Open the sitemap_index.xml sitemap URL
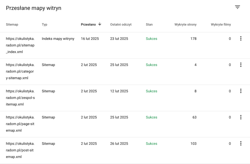The image size is (250, 164). point(20,45)
